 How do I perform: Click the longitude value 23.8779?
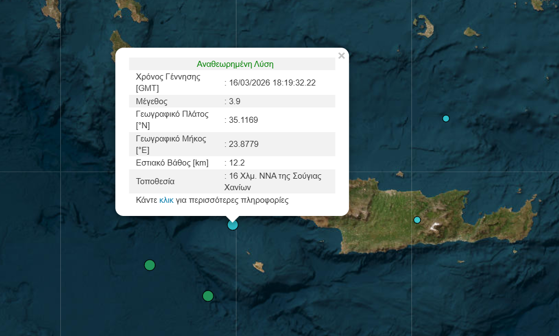click(x=244, y=144)
